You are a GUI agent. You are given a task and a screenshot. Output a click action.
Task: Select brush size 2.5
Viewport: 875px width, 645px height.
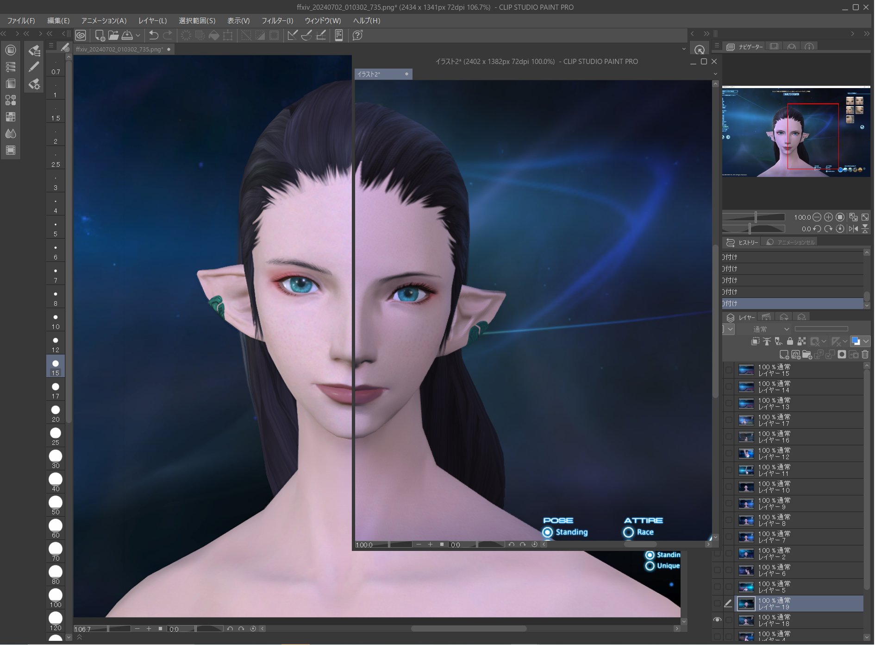coord(56,158)
